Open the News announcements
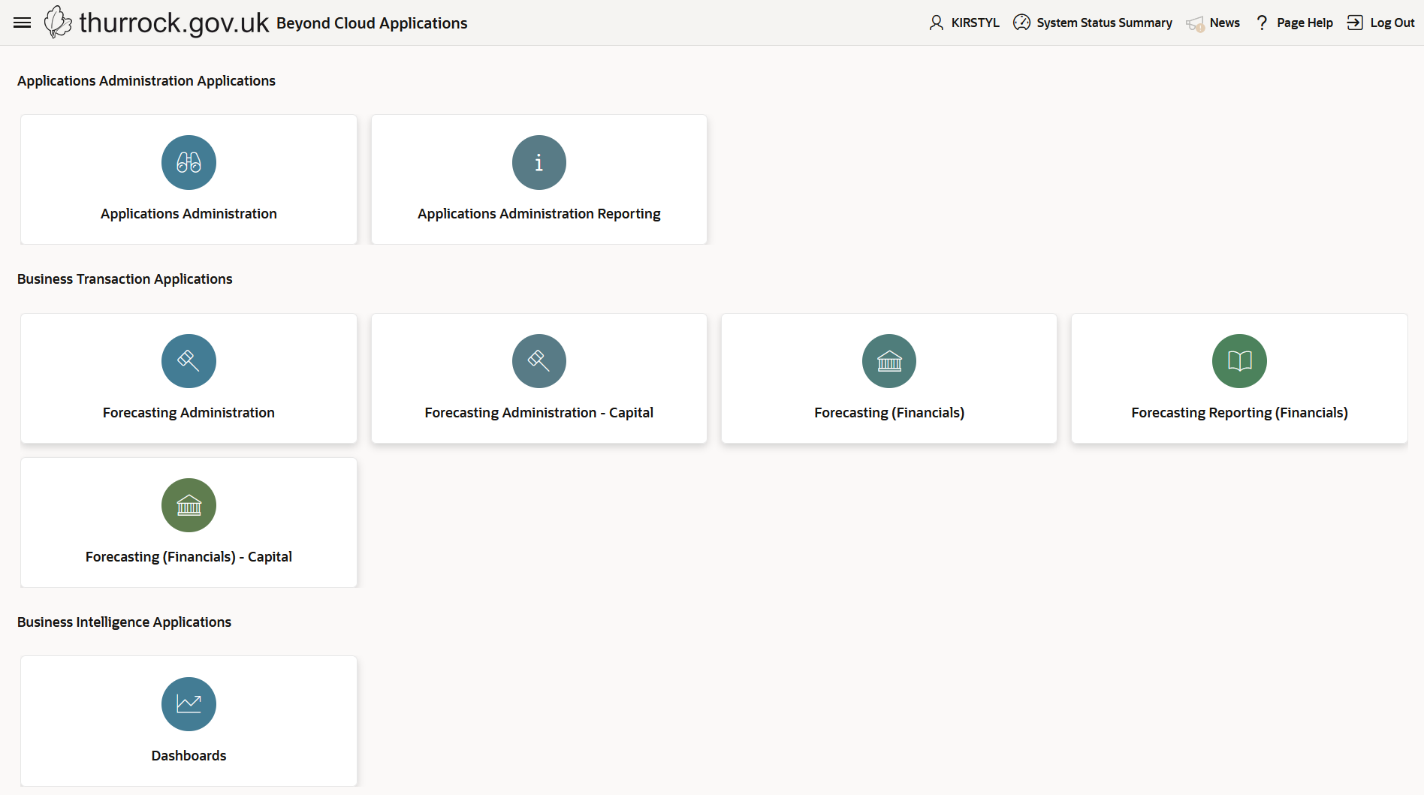Viewport: 1424px width, 795px height. [1213, 23]
